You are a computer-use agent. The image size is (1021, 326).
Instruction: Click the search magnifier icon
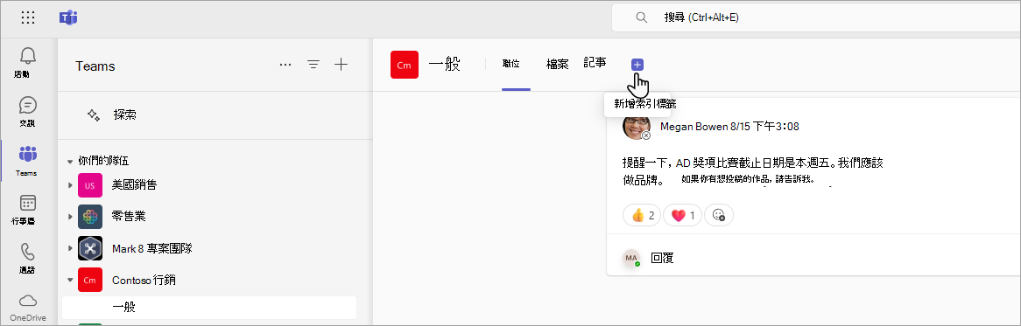click(x=641, y=17)
